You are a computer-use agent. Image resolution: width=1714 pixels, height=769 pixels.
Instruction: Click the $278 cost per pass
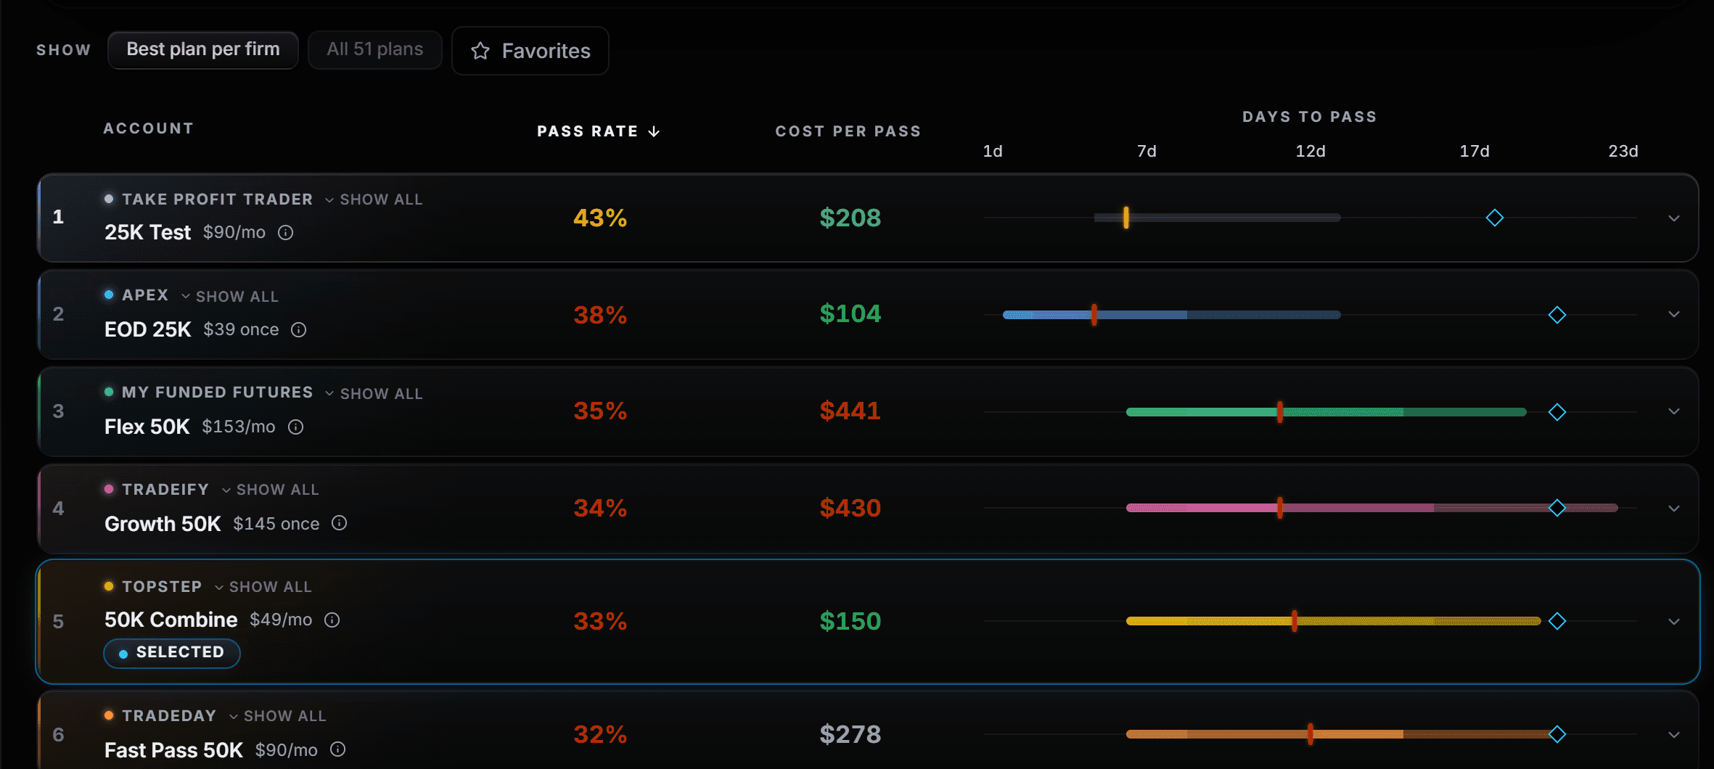(x=850, y=734)
